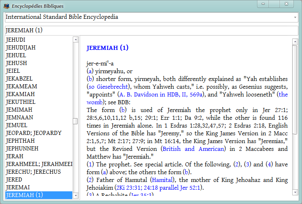Select highlighted JEREMIAH (1) list entry
Viewport: 302px width, 204px height.
pos(39,195)
